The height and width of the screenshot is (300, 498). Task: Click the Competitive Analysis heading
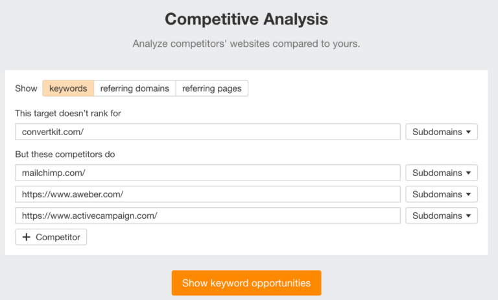point(246,19)
